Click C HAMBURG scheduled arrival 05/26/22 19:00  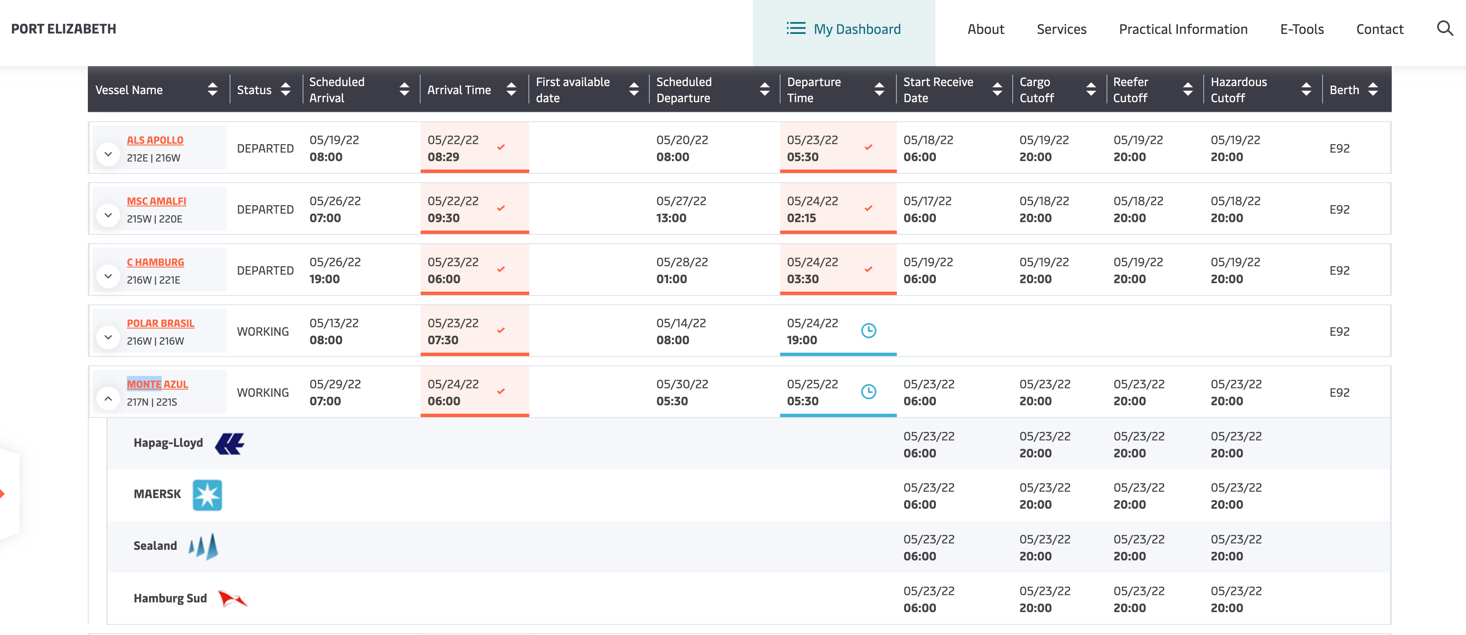tap(335, 270)
